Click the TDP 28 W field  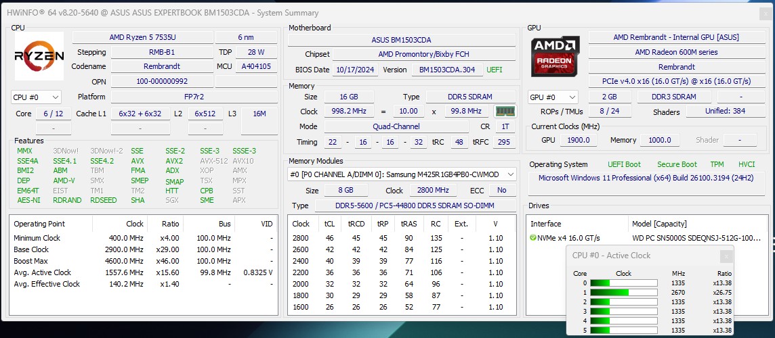pyautogui.click(x=256, y=52)
